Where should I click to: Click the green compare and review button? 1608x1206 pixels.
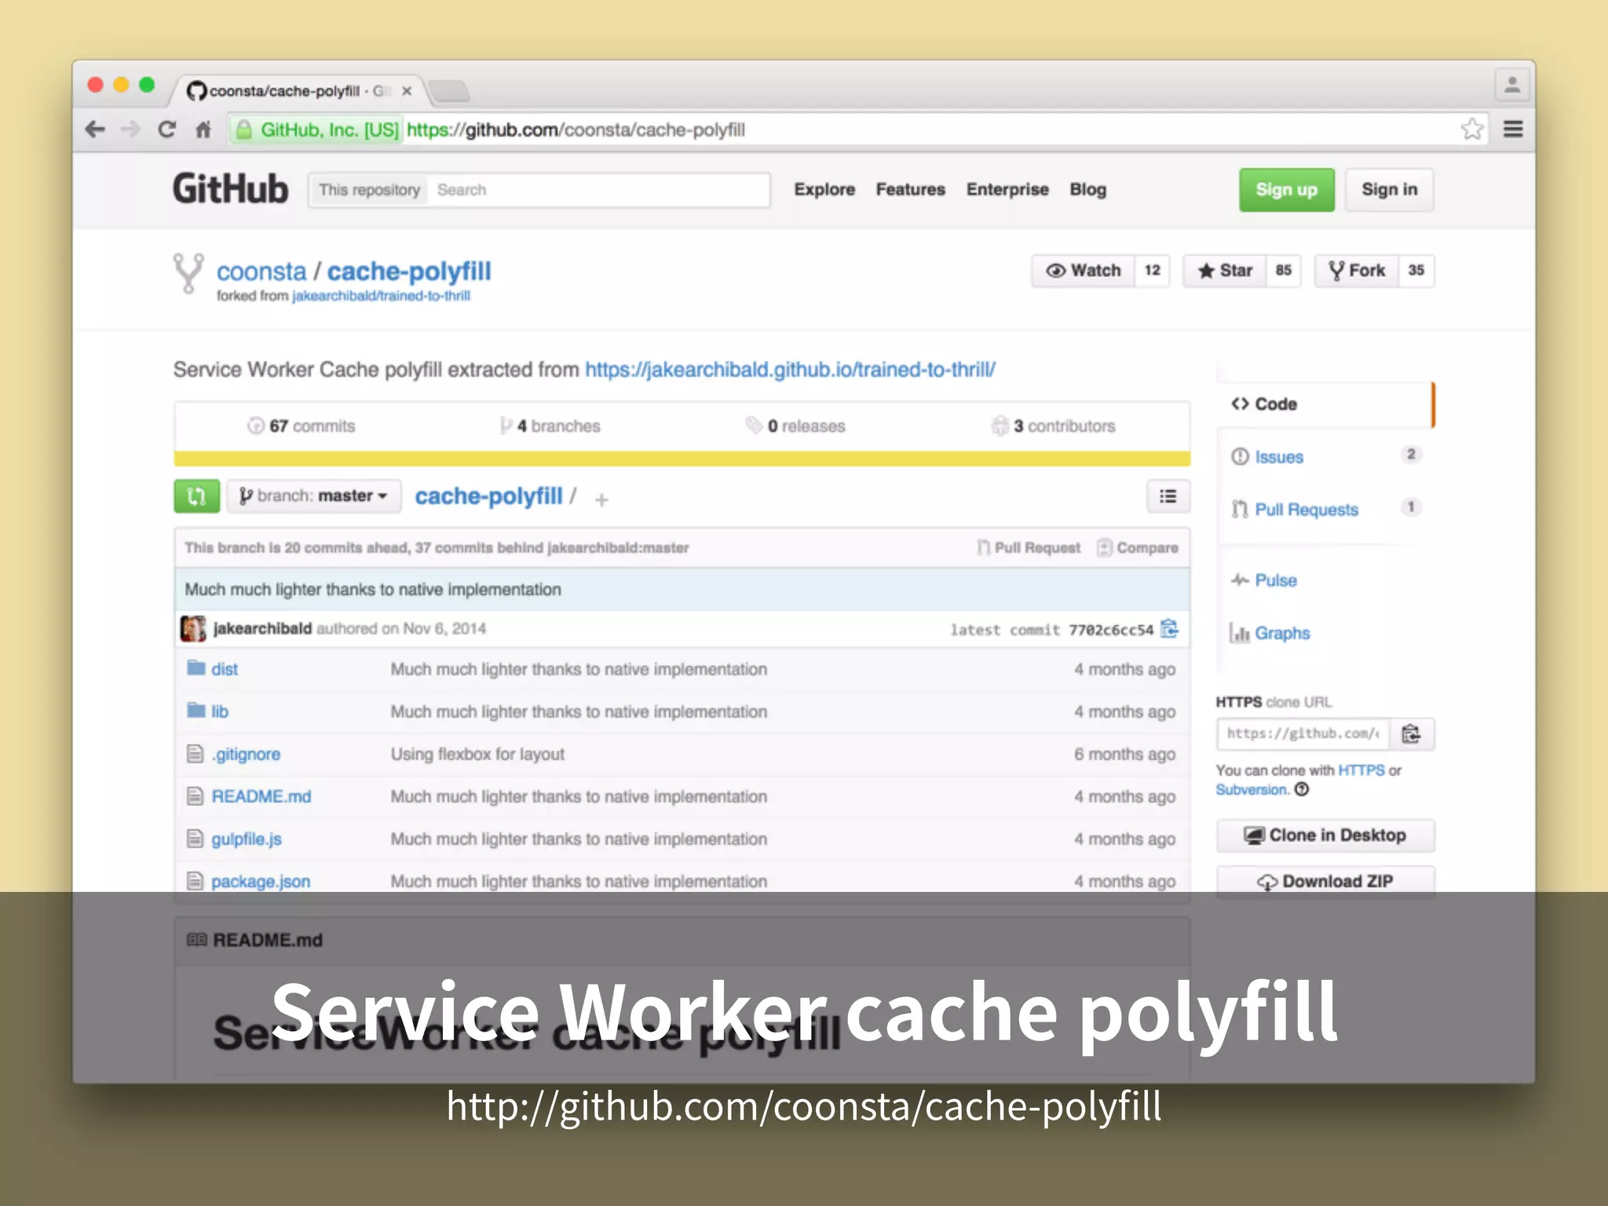(x=196, y=496)
